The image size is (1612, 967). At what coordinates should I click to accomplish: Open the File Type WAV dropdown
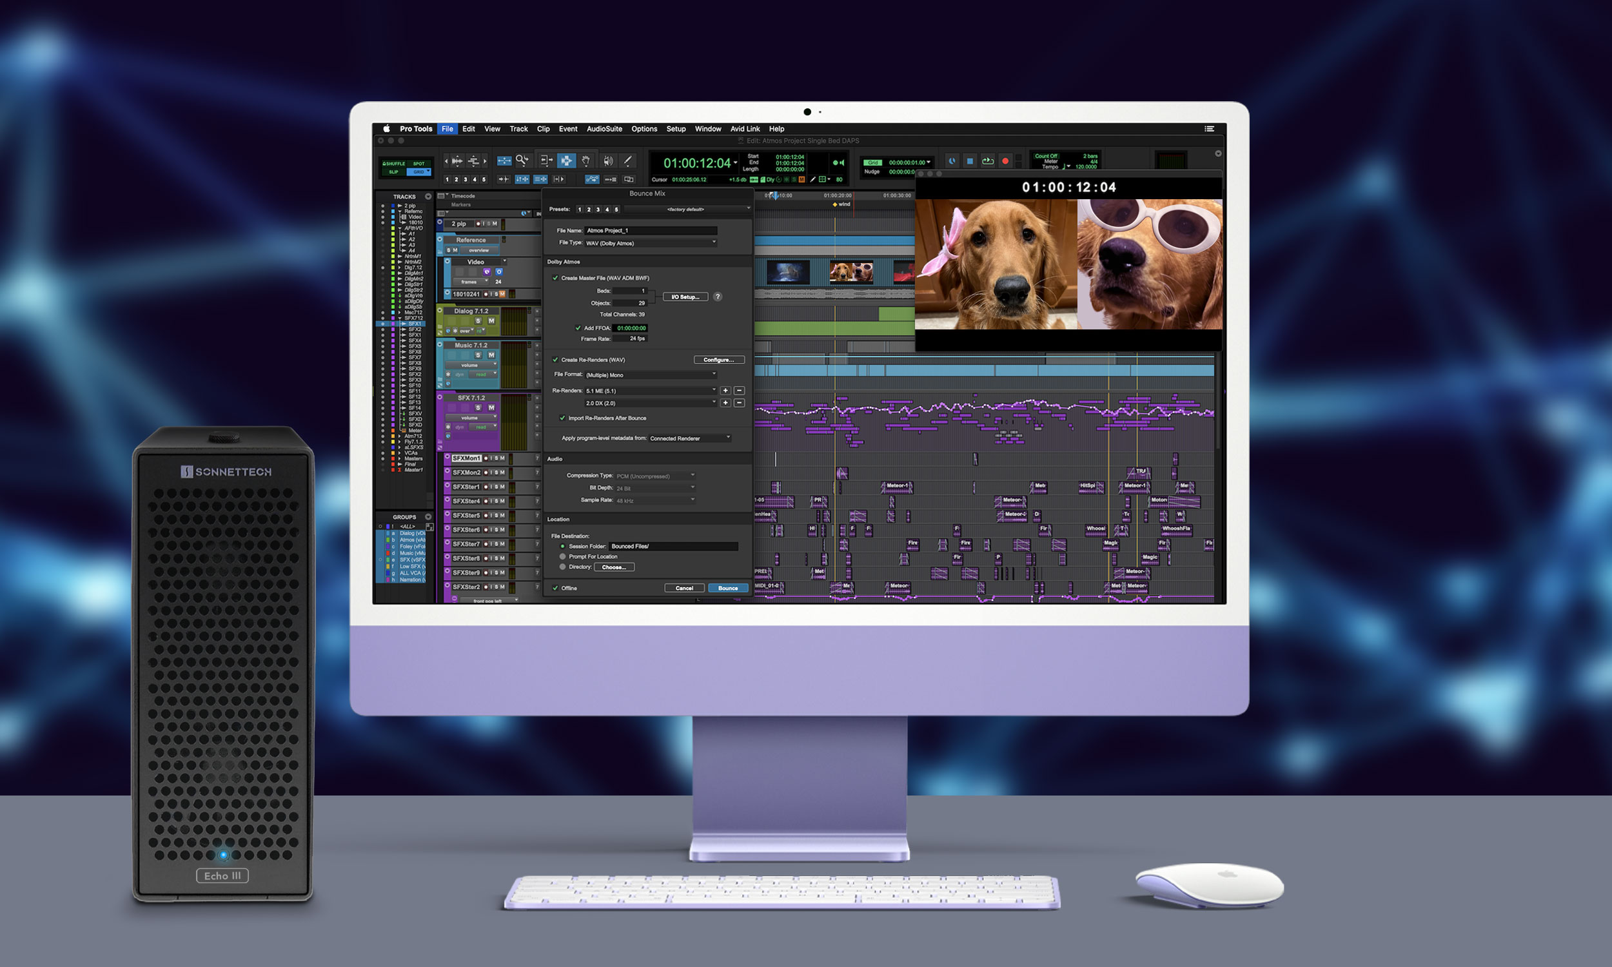[x=649, y=243]
